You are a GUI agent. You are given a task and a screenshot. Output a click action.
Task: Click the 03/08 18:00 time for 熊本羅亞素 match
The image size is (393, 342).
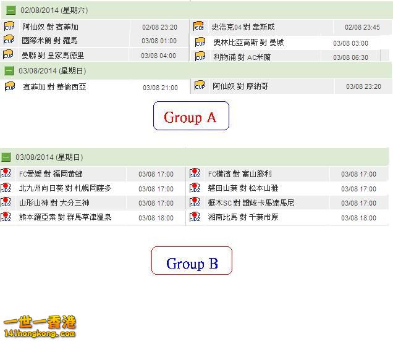coord(156,218)
